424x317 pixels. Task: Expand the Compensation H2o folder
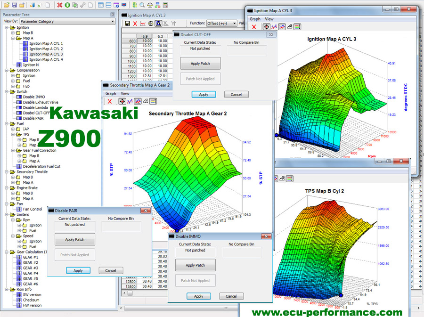click(x=13, y=86)
